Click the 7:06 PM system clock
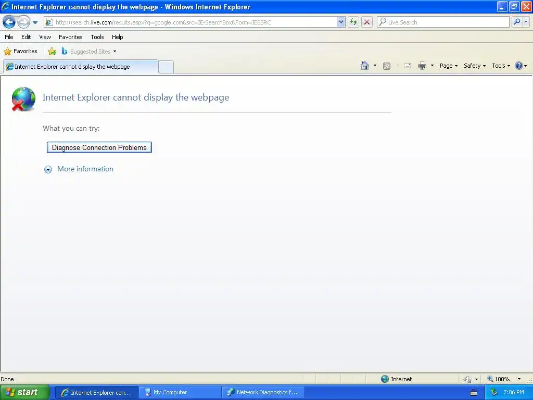The image size is (533, 400). [x=514, y=393]
